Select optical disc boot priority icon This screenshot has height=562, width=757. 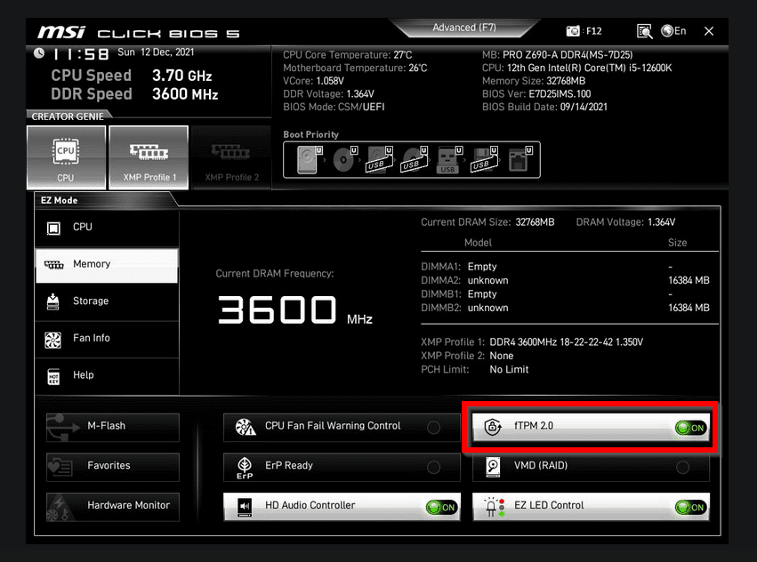(345, 160)
